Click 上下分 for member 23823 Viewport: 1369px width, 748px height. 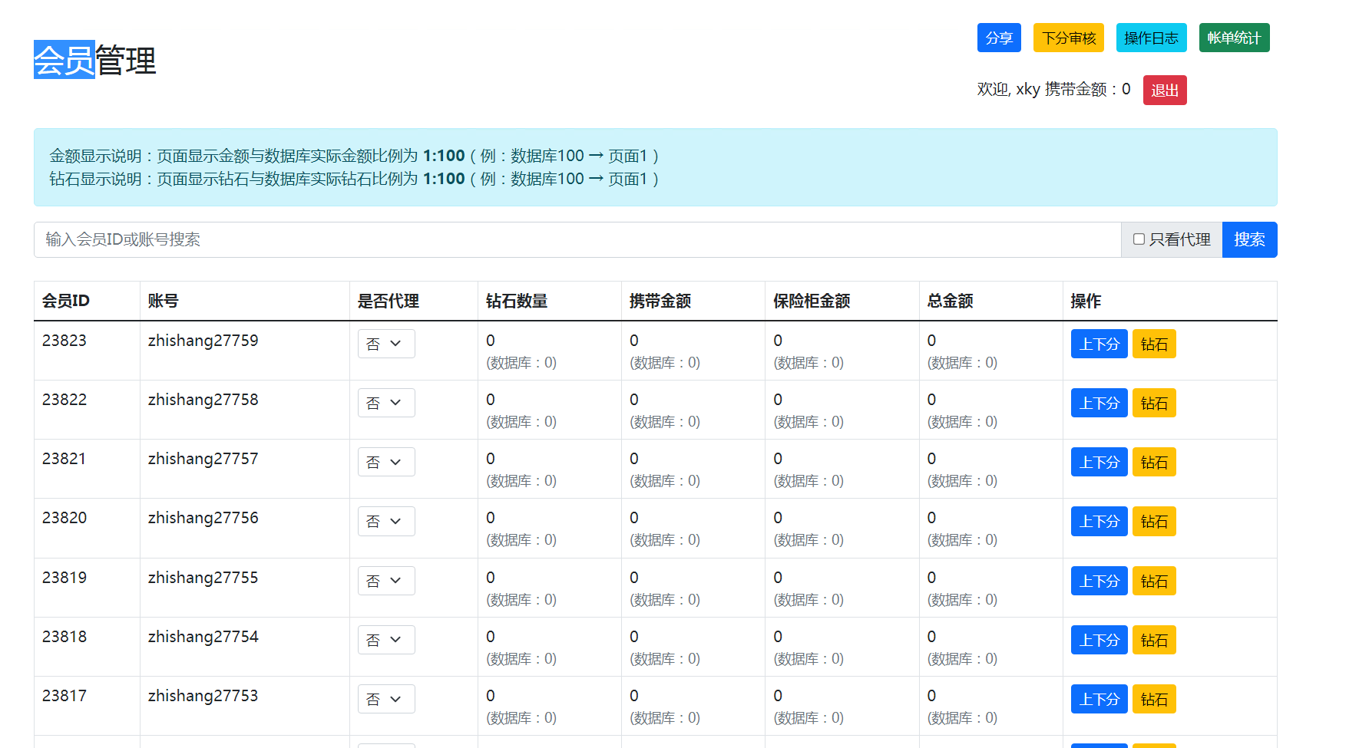pyautogui.click(x=1099, y=344)
